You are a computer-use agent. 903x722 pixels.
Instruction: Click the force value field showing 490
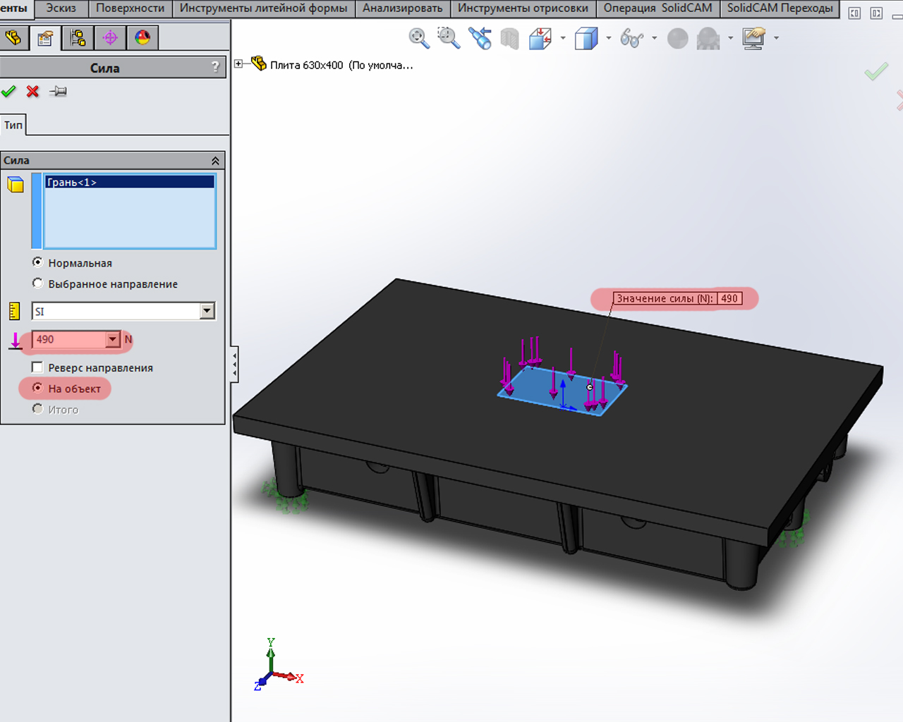(70, 340)
